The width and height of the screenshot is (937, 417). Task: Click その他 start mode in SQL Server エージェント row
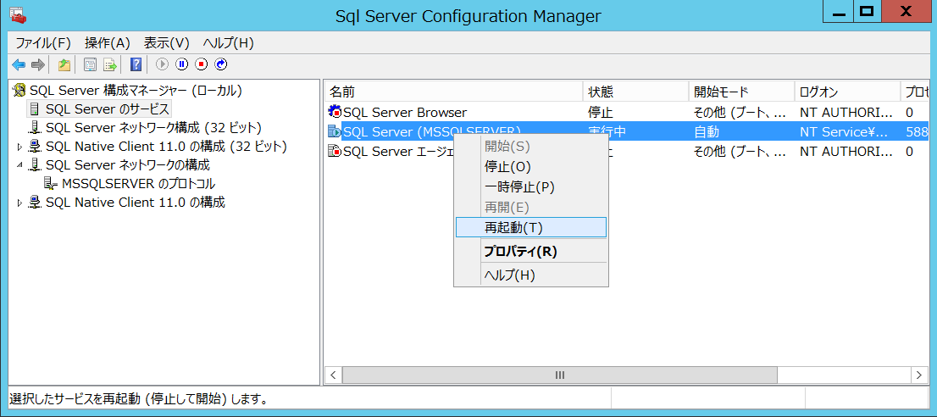(740, 151)
